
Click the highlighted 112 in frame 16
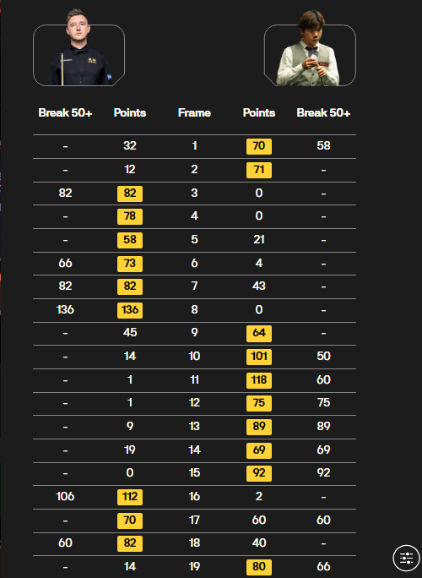click(x=130, y=497)
